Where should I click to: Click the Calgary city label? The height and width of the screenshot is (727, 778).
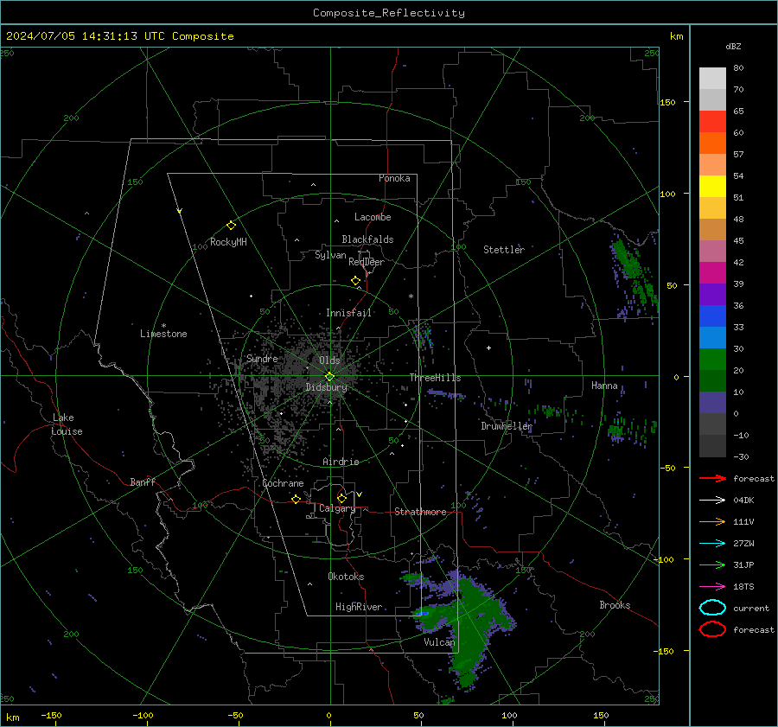[x=337, y=508]
